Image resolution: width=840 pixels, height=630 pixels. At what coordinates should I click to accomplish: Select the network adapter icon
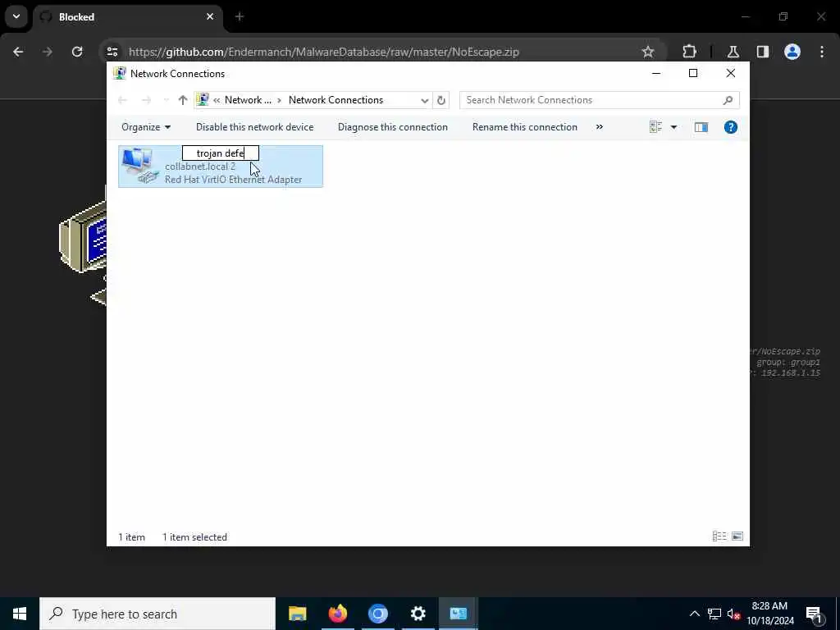click(139, 167)
